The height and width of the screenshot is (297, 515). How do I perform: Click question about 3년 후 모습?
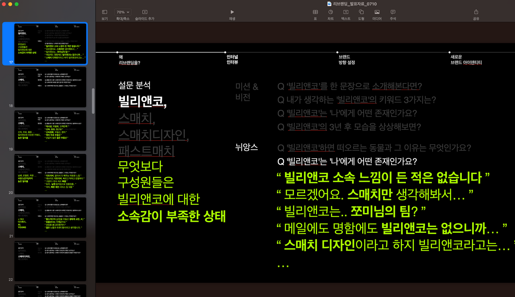(349, 127)
